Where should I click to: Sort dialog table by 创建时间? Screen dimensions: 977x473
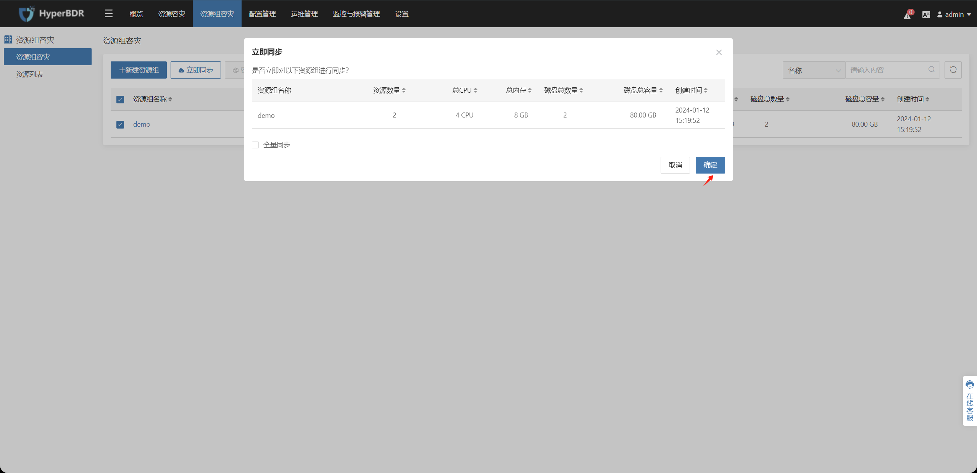point(706,90)
